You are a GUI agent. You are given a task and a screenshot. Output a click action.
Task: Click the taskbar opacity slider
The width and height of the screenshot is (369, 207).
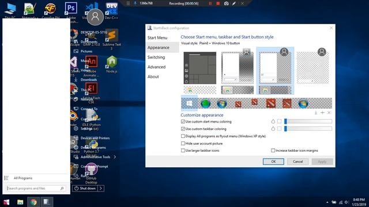point(308,129)
